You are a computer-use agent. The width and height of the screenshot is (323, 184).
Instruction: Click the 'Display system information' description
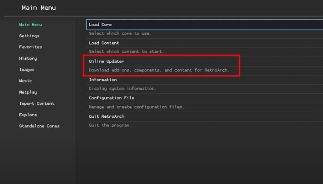coord(122,88)
